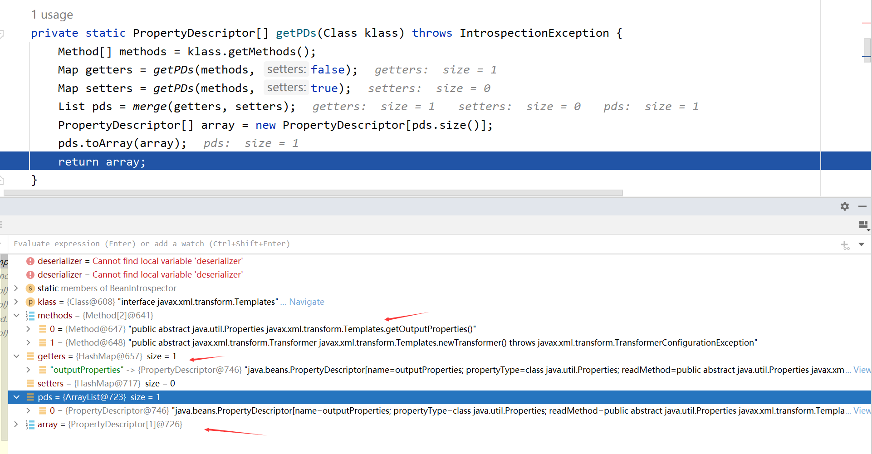This screenshot has height=454, width=872.
Task: Click the method fold marker in gutter
Action: (1, 34)
